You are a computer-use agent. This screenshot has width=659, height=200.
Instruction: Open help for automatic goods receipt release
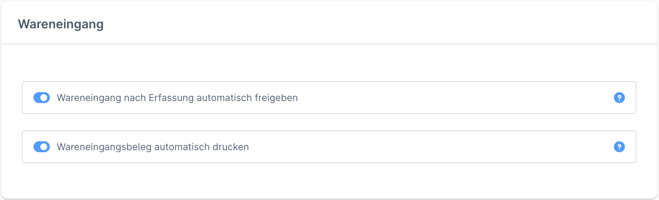coord(619,98)
